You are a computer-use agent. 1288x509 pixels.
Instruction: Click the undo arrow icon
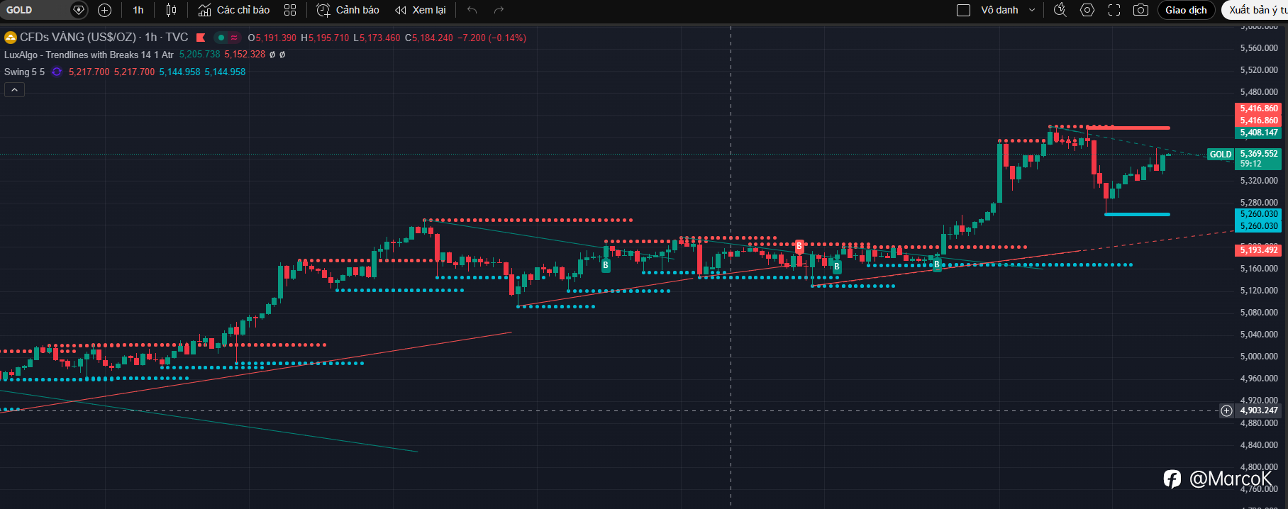click(472, 10)
